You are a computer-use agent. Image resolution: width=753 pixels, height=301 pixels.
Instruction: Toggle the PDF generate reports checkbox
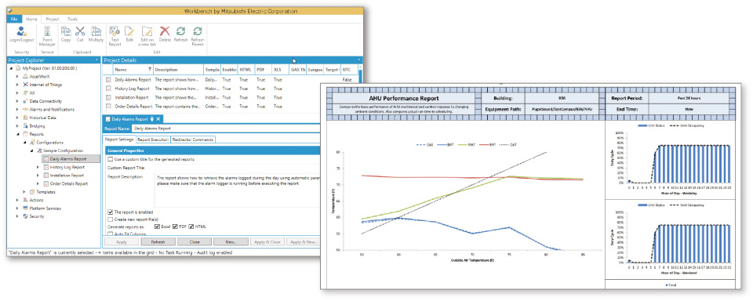(x=175, y=226)
